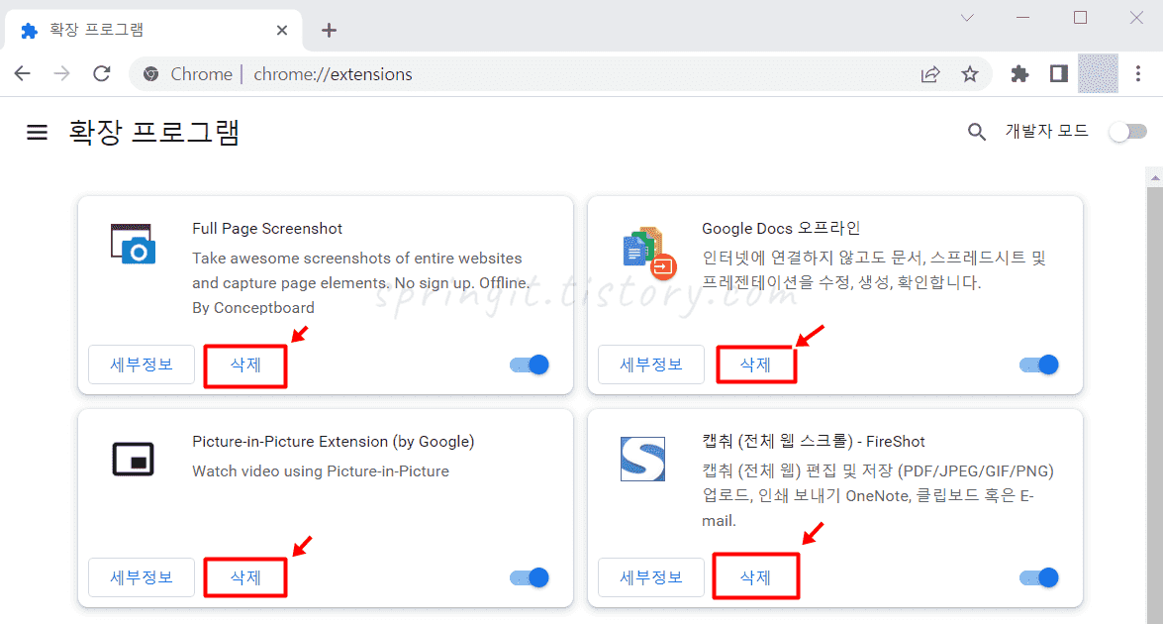Bookmark this page with star icon
The width and height of the screenshot is (1163, 624).
(970, 74)
